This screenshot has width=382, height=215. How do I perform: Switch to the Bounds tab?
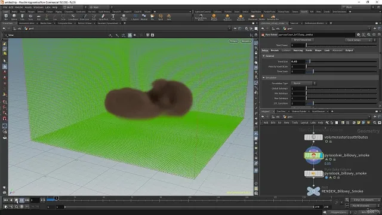point(275,50)
